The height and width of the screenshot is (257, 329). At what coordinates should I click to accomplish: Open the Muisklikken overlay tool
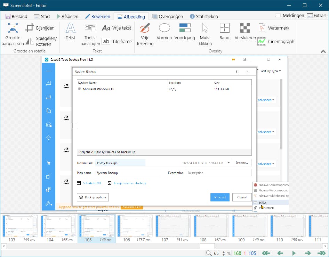(205, 34)
